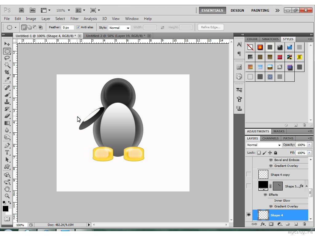This screenshot has width=315, height=236.
Task: Open the layer blend mode dropdown
Action: coord(264,145)
